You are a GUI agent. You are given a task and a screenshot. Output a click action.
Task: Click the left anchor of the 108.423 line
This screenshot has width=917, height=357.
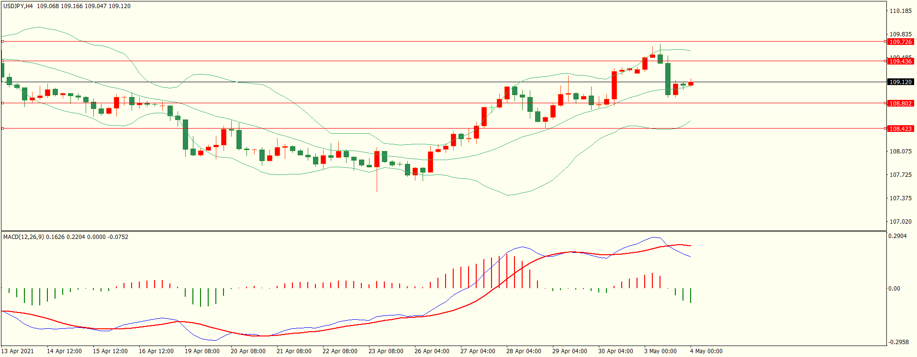2,129
